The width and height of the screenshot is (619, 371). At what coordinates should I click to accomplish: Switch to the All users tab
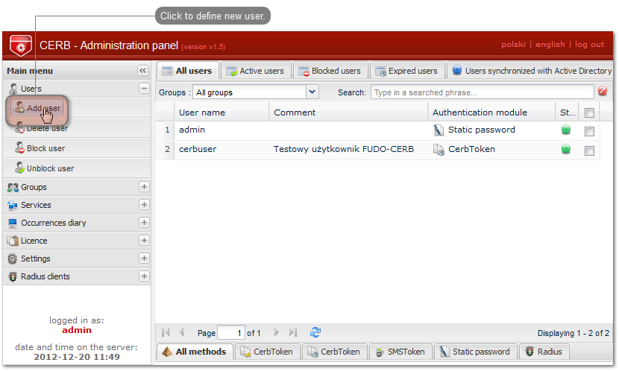click(x=188, y=71)
